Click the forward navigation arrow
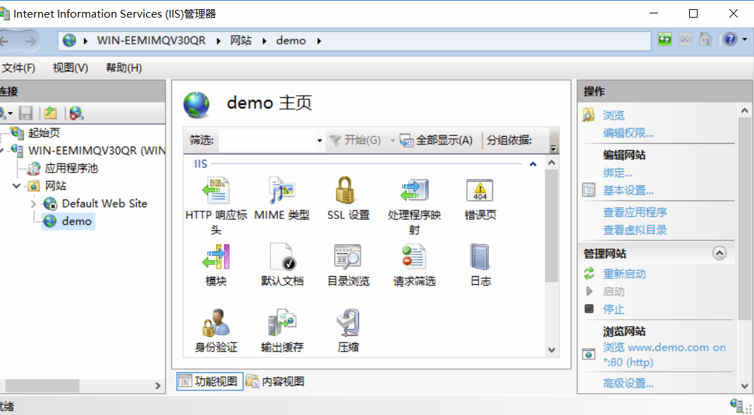Screen dimensions: 754x415 pos(31,42)
